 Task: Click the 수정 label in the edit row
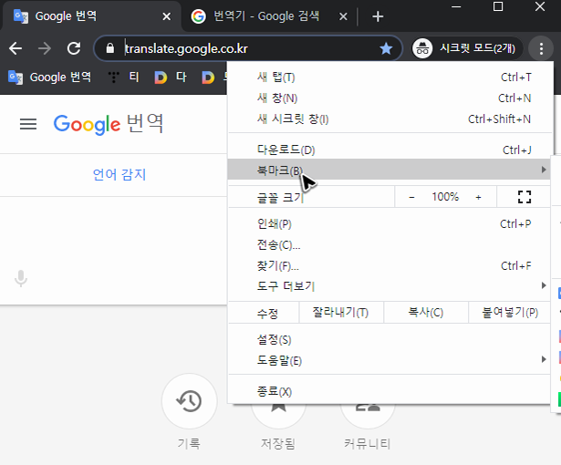click(267, 314)
